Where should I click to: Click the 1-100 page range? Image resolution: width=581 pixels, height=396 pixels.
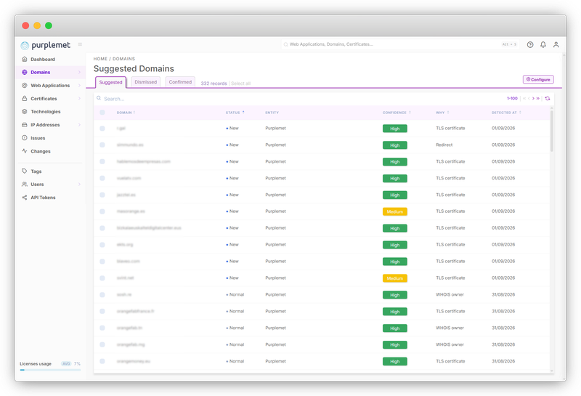(512, 98)
